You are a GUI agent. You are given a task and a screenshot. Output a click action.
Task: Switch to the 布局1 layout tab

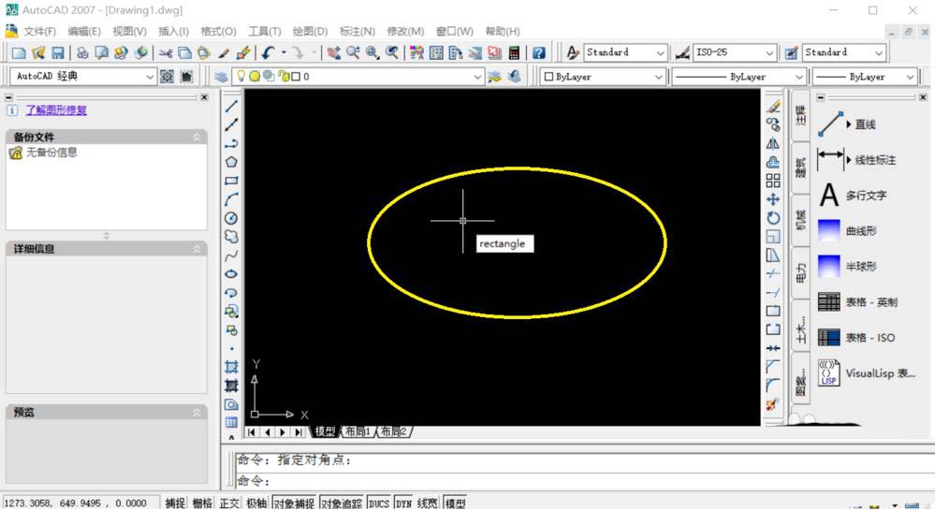pos(357,431)
